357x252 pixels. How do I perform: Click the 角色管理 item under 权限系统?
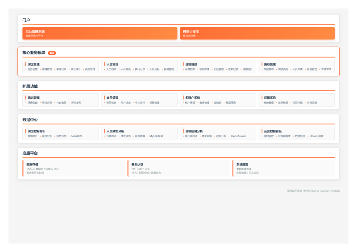269,103
